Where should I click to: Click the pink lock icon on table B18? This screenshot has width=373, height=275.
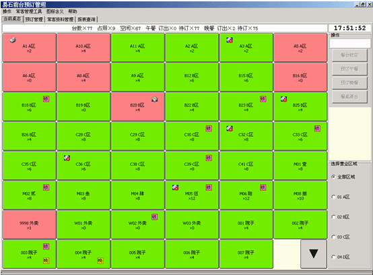click(46, 99)
